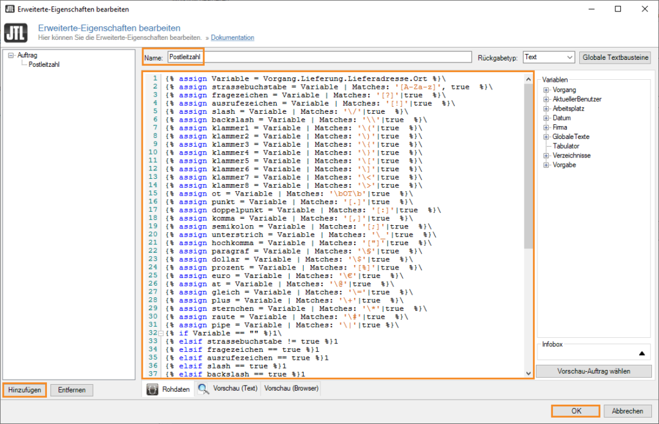Click the JTL logo icon in the header

click(15, 32)
